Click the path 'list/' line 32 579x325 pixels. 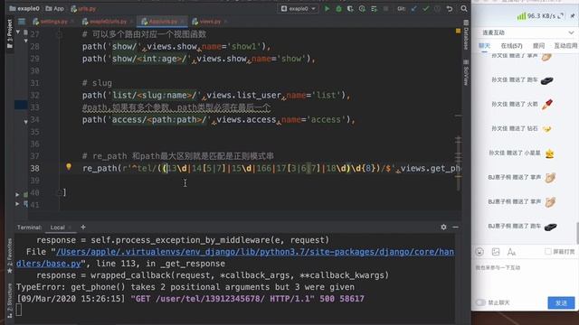pos(216,96)
